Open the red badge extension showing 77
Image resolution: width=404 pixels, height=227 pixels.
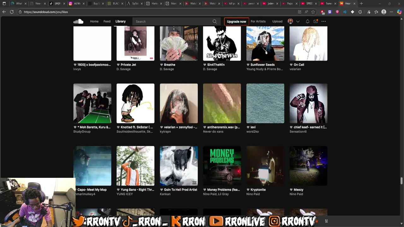tap(322, 12)
